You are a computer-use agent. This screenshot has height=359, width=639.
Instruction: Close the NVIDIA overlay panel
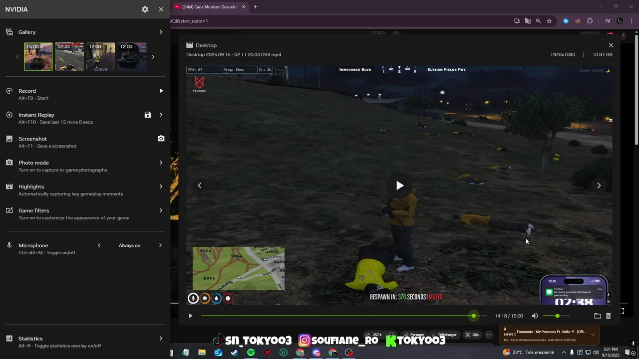pos(161,9)
